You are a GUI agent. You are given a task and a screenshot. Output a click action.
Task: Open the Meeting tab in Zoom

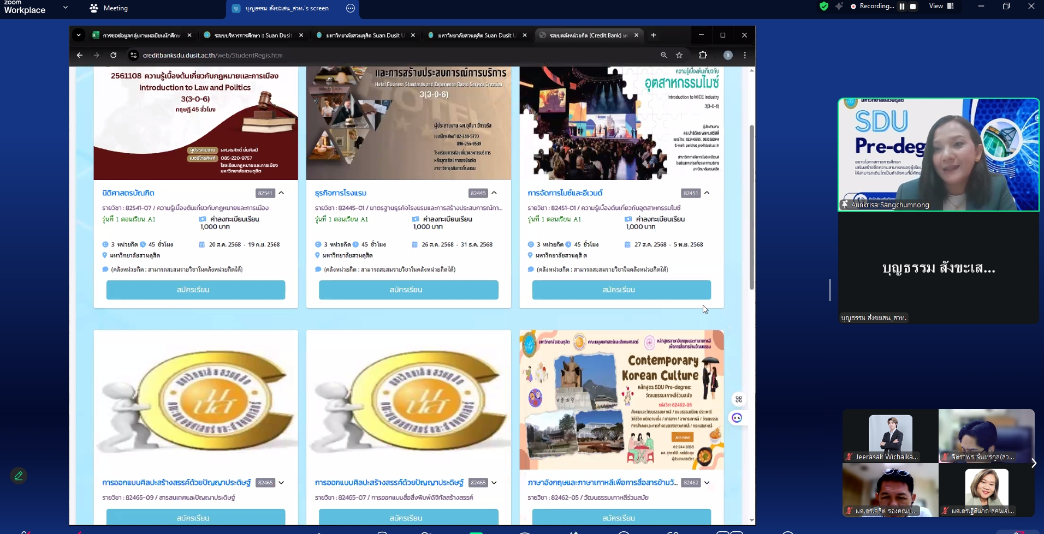(109, 8)
